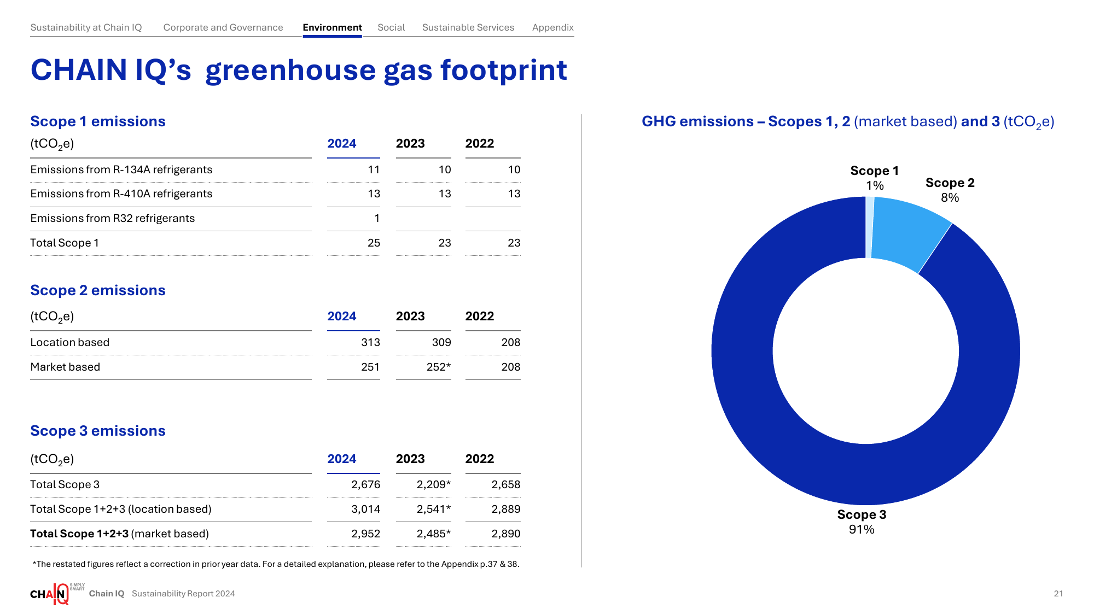
Task: Click the 2,676 Total Scope 3 value
Action: point(366,484)
